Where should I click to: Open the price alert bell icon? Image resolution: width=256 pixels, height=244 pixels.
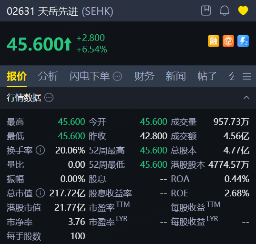[x=225, y=10]
